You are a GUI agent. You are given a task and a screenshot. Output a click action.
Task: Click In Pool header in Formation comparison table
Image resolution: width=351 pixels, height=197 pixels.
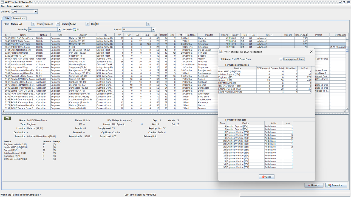304,68
